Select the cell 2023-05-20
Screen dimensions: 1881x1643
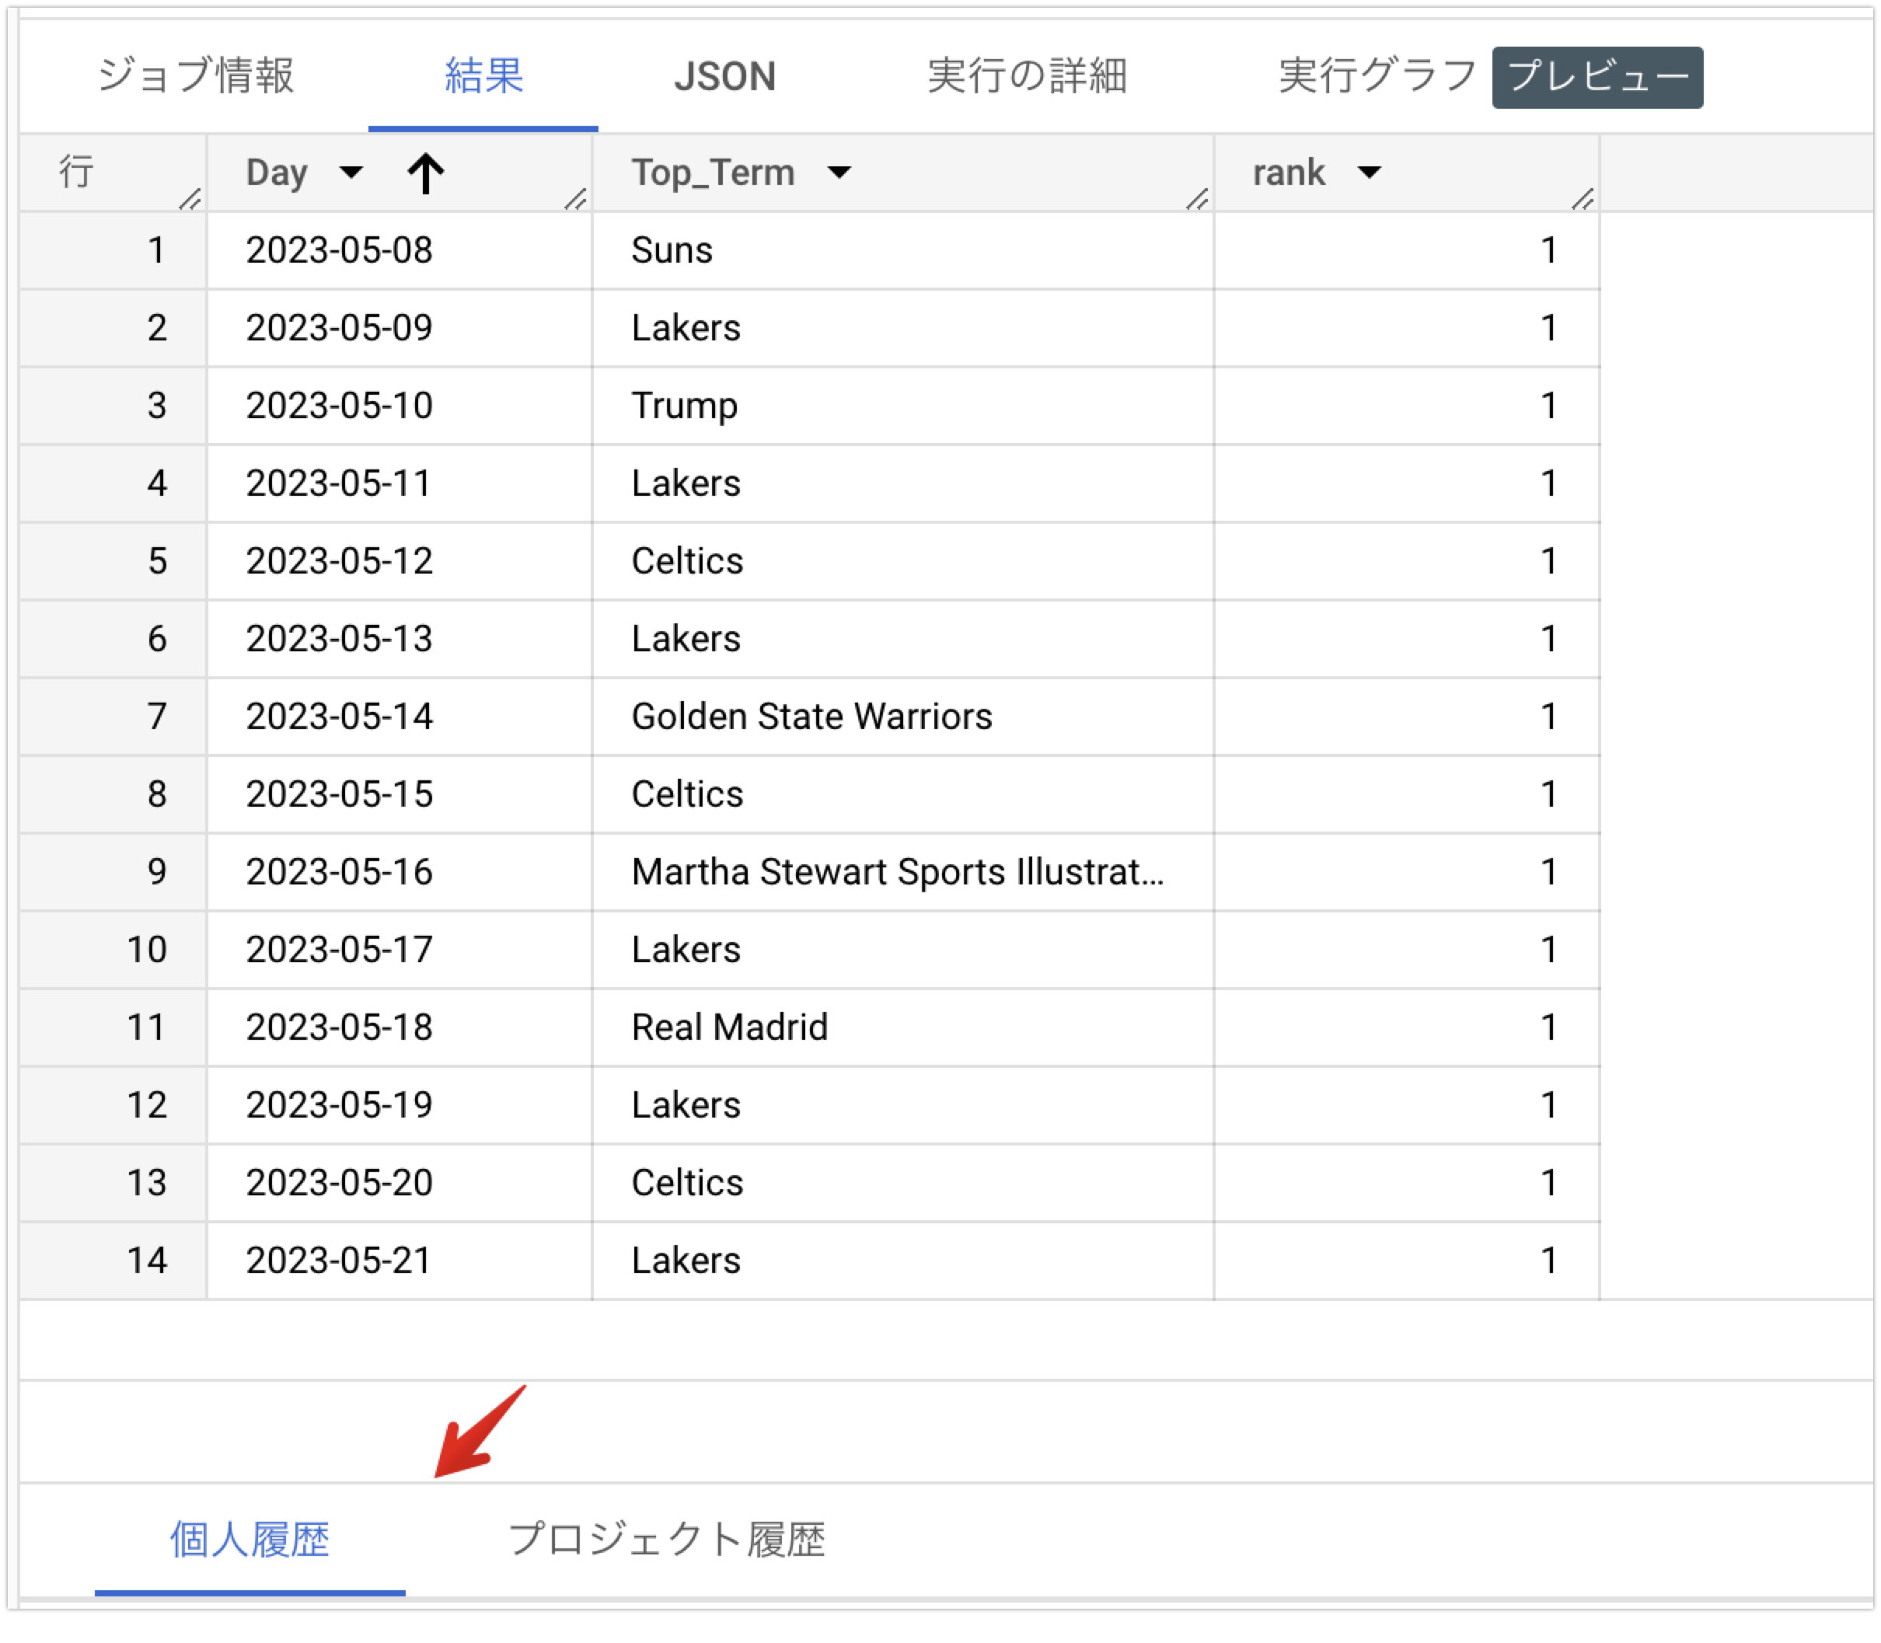(x=400, y=1183)
